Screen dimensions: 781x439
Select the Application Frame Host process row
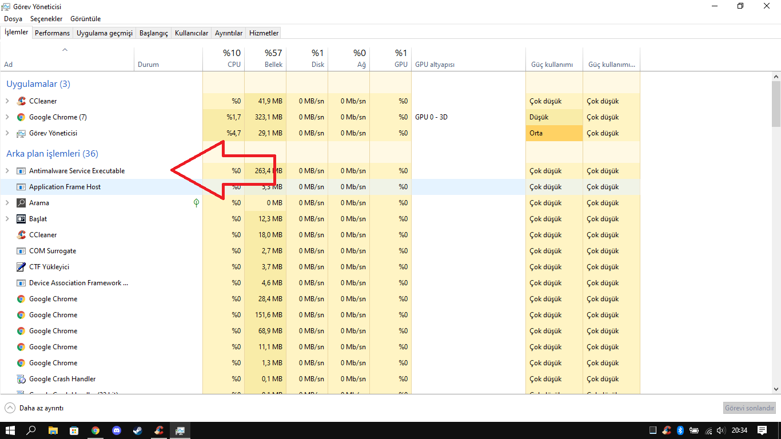(320, 187)
